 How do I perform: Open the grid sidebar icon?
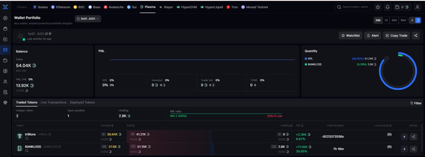pos(5,71)
